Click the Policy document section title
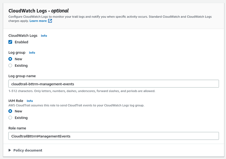This screenshot has width=226, height=159. [28, 150]
